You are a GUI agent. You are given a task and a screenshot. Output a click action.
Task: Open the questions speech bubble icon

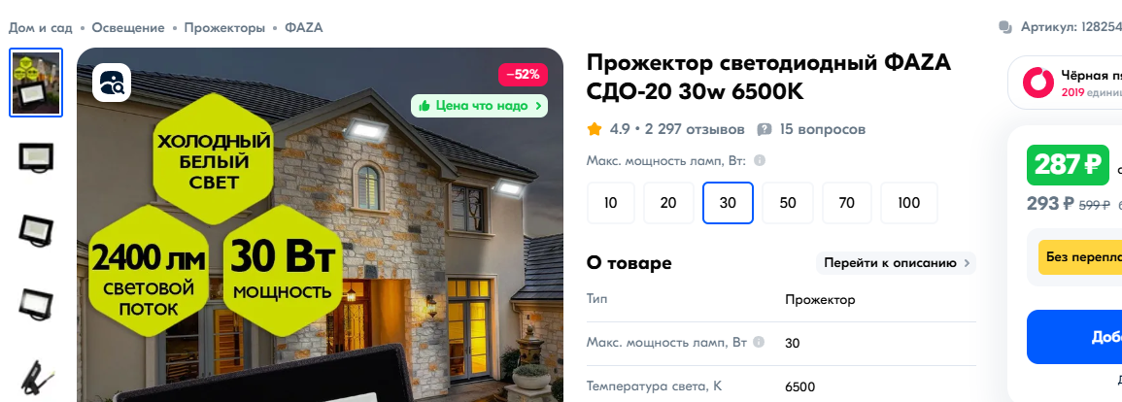[x=765, y=129]
